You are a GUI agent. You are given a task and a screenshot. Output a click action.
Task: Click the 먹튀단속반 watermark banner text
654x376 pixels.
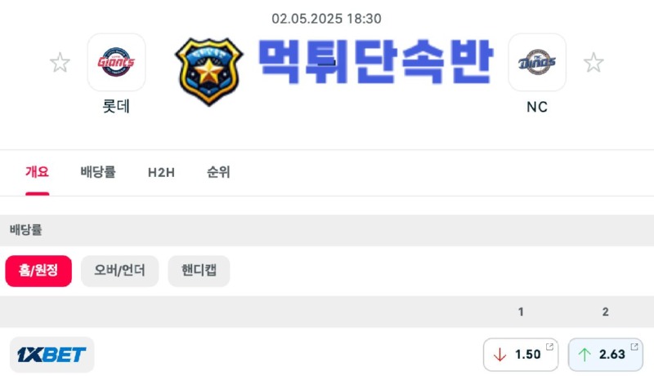[x=376, y=62]
